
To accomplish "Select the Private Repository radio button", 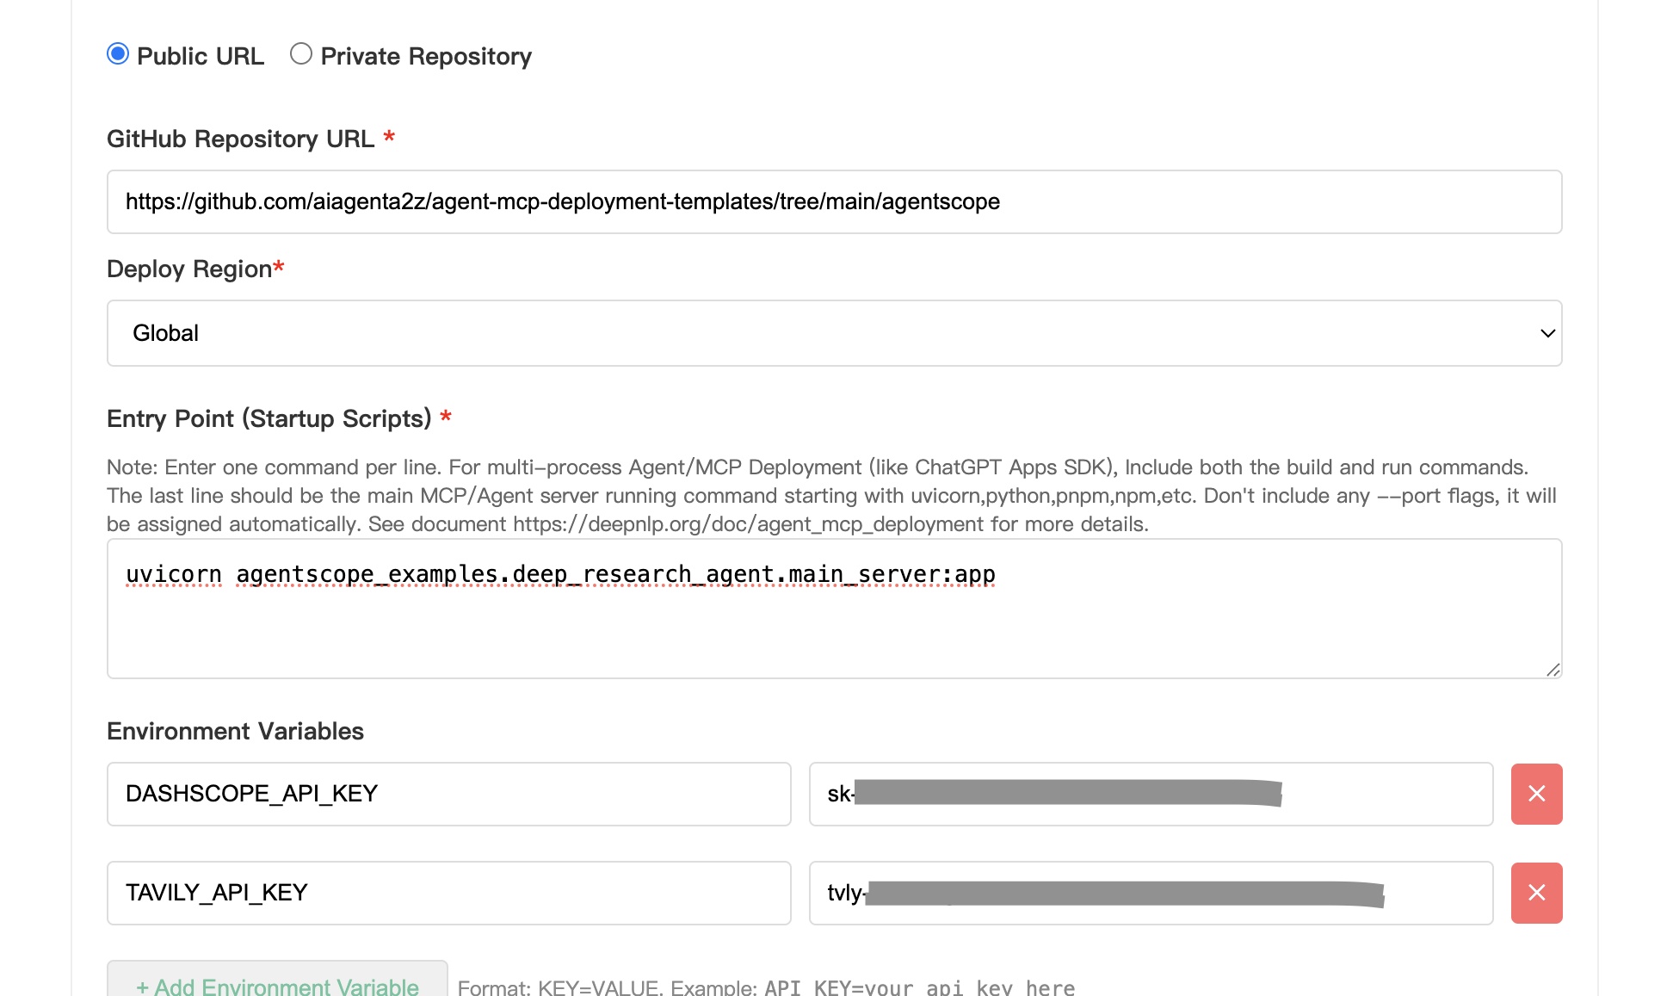I will pyautogui.click(x=300, y=54).
